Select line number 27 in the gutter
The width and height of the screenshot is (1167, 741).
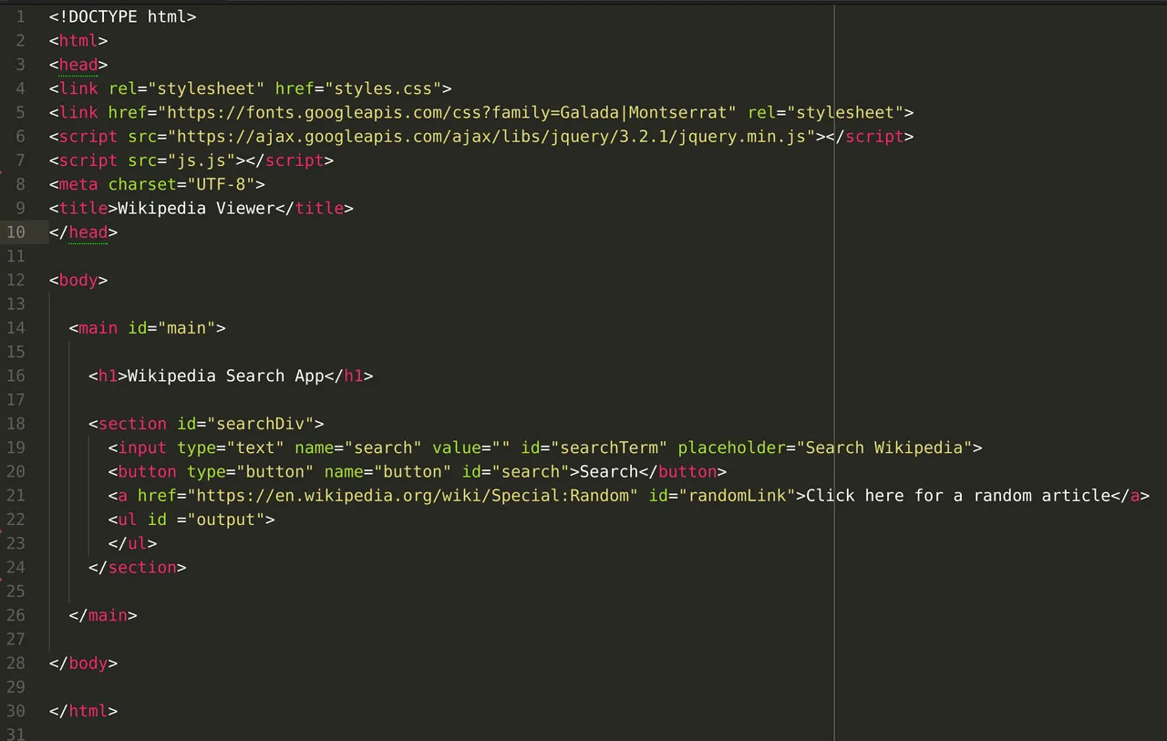tap(16, 639)
